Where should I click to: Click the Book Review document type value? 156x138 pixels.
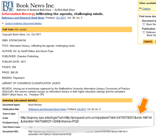pyautogui.click(x=35, y=105)
